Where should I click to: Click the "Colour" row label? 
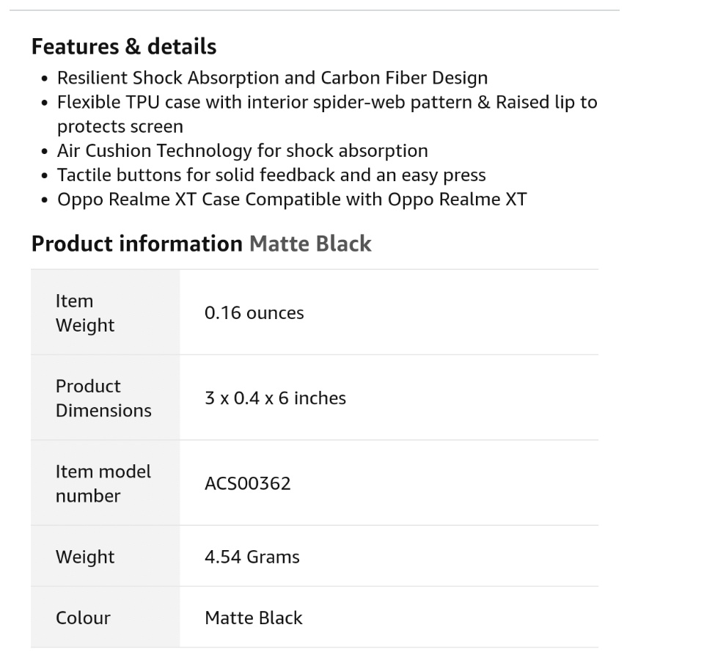83,618
